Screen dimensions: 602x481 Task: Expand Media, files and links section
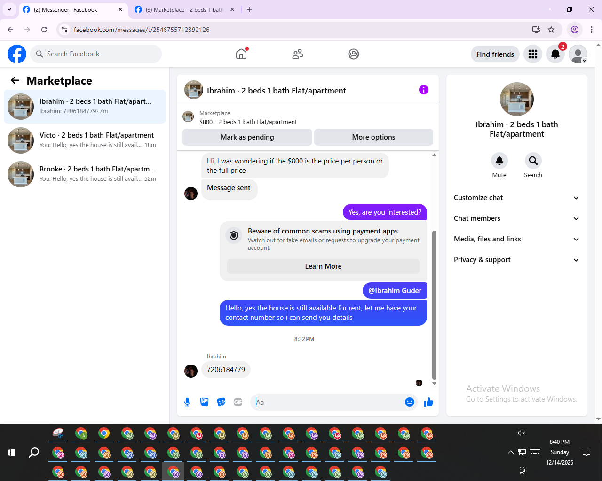pyautogui.click(x=516, y=239)
